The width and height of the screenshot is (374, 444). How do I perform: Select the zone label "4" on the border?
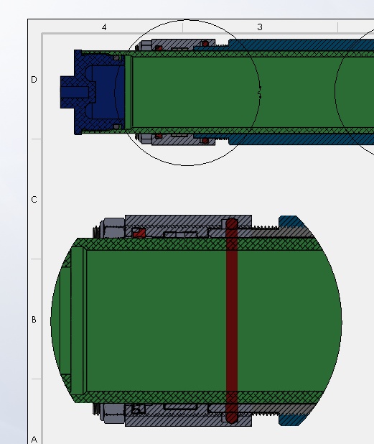point(104,27)
